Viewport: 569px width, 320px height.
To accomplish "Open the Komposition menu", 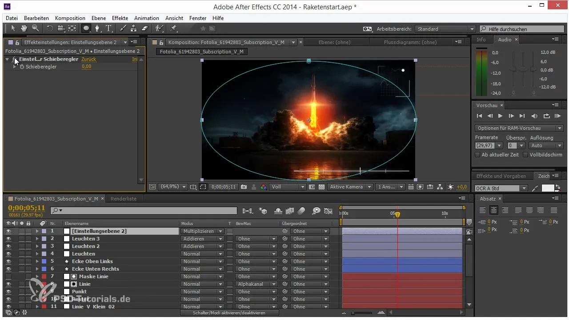I will coord(70,18).
